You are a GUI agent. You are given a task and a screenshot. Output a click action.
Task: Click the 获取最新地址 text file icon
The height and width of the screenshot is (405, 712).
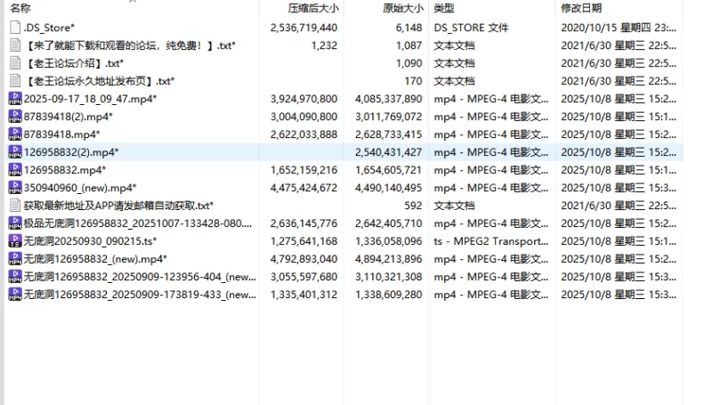tap(14, 206)
